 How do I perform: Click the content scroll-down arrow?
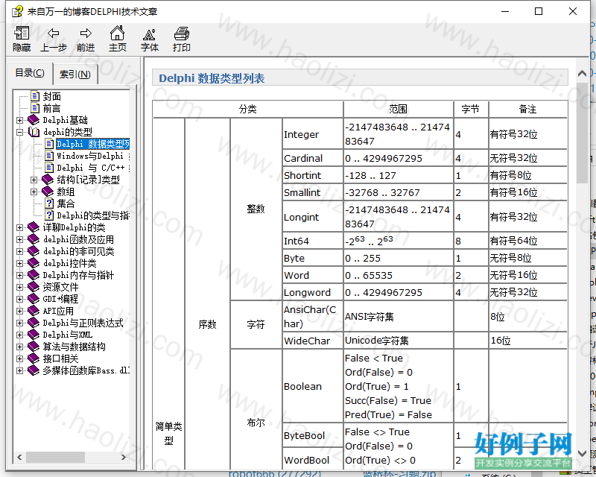582,453
